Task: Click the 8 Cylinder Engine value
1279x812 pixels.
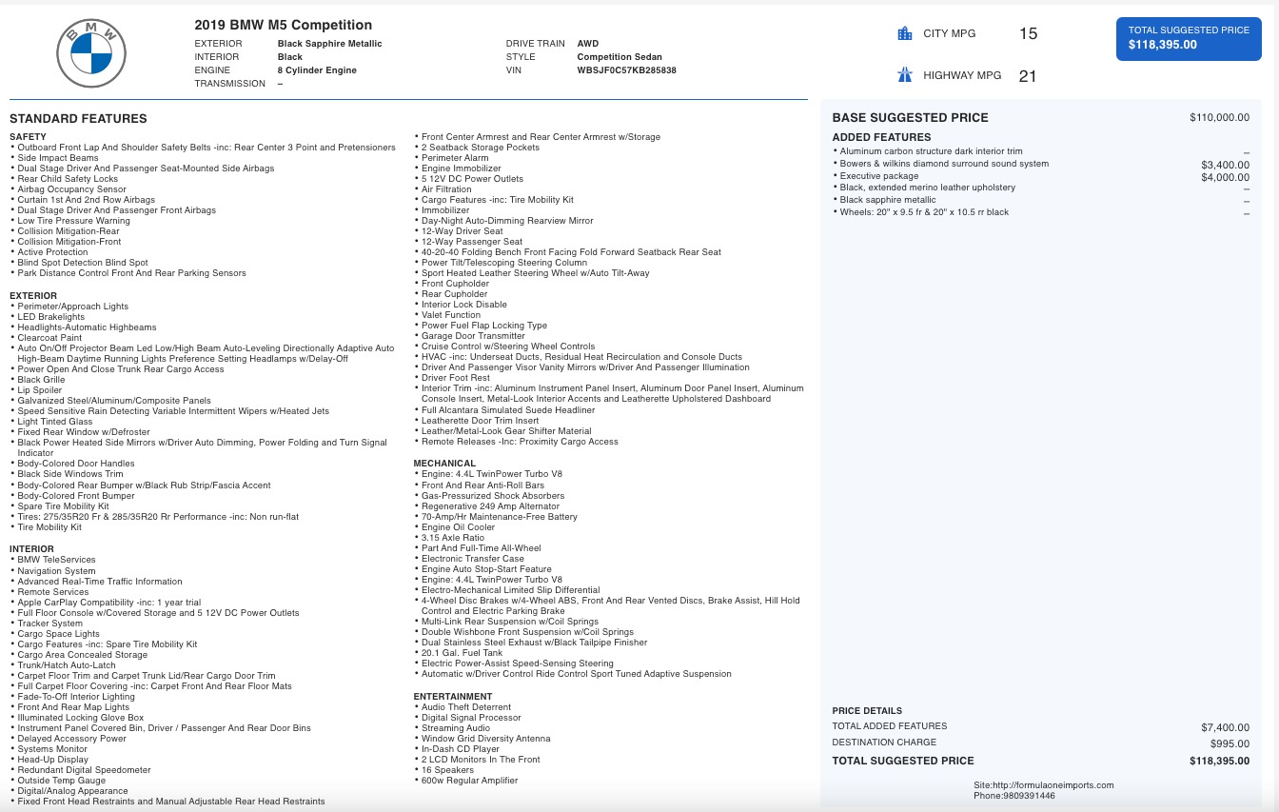Action: point(318,70)
